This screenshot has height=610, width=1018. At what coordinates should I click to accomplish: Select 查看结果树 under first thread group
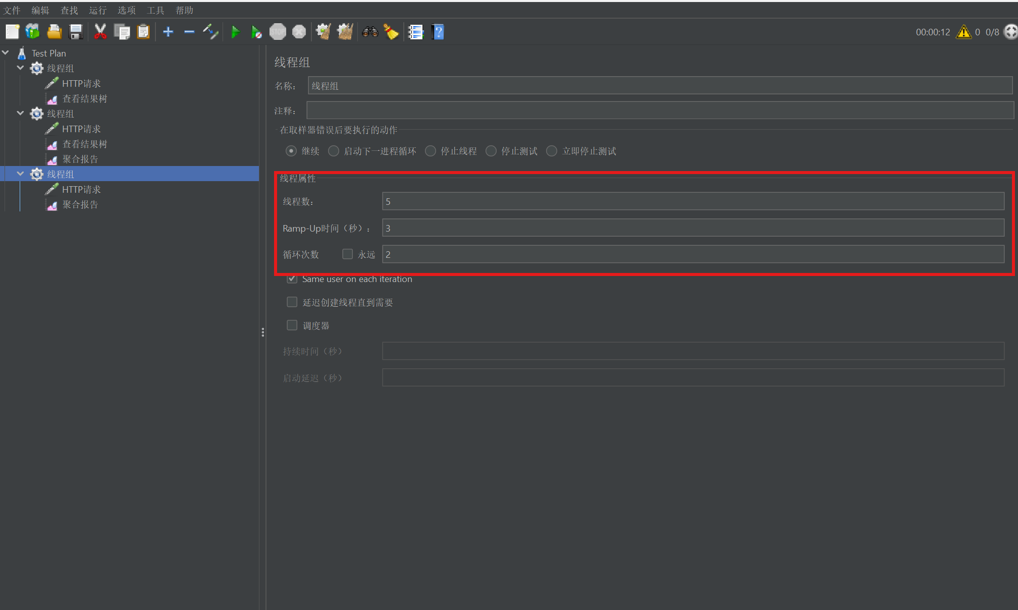pyautogui.click(x=84, y=99)
